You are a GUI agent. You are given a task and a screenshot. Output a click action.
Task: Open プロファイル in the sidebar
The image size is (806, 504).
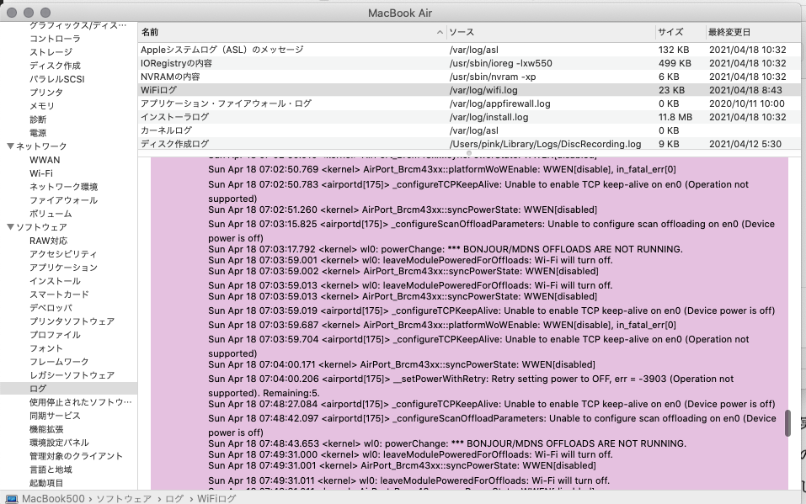(55, 335)
